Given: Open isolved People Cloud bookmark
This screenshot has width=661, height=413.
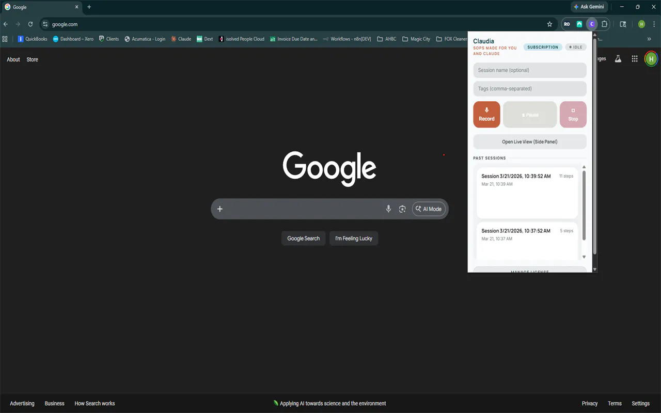Looking at the screenshot, I should click(241, 39).
